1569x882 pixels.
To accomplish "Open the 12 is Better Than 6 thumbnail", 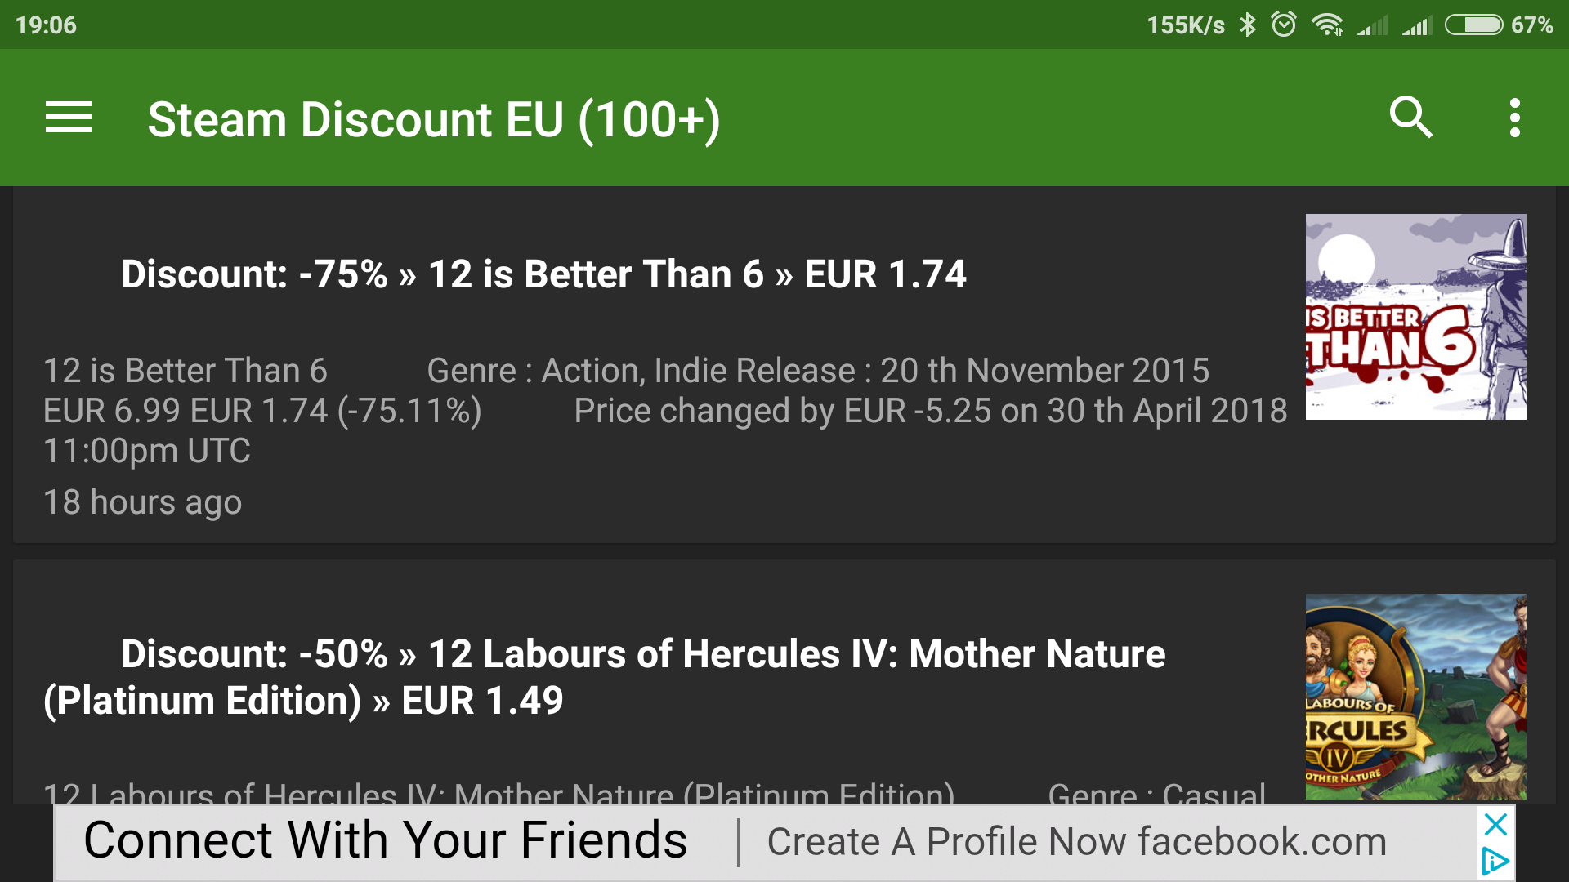I will (1415, 317).
